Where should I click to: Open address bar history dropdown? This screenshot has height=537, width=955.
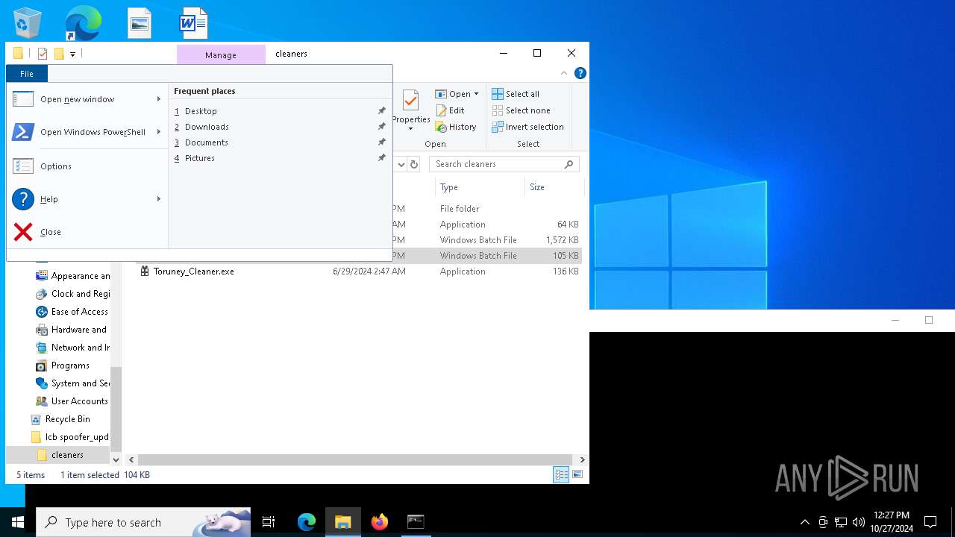point(401,164)
